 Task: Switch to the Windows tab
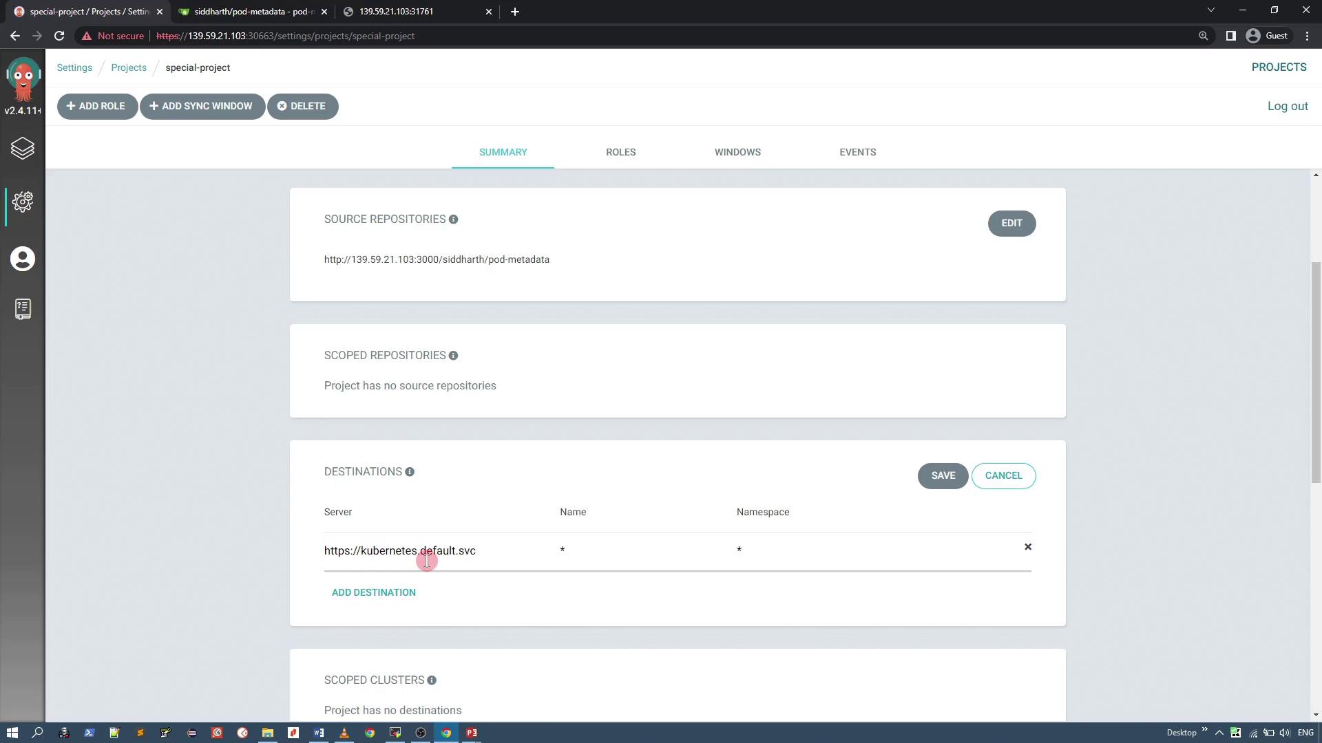coord(737,152)
